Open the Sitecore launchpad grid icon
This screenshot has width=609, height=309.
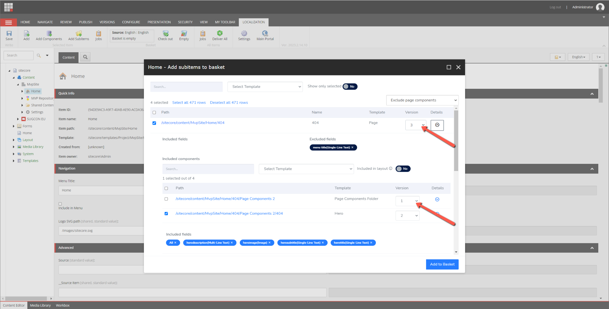click(x=8, y=7)
